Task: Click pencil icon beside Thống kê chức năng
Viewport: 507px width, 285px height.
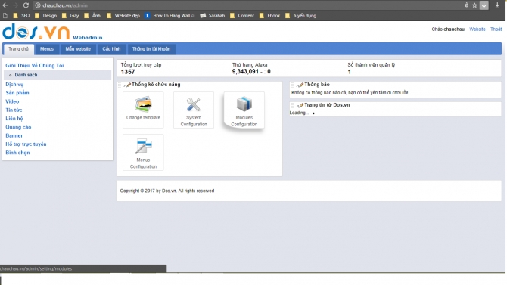Action: [127, 85]
